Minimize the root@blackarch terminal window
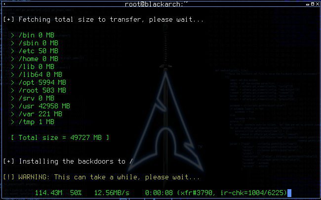 308,4
